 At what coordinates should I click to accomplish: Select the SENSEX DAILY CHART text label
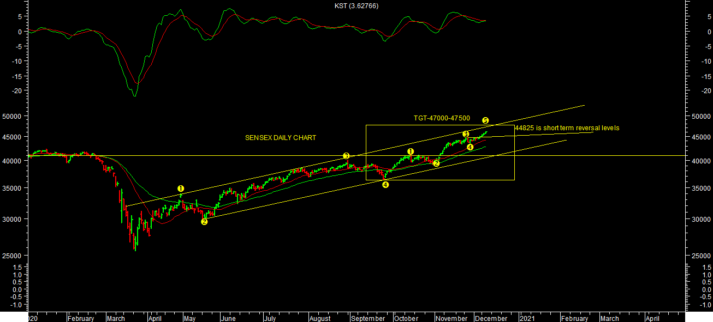coord(281,138)
